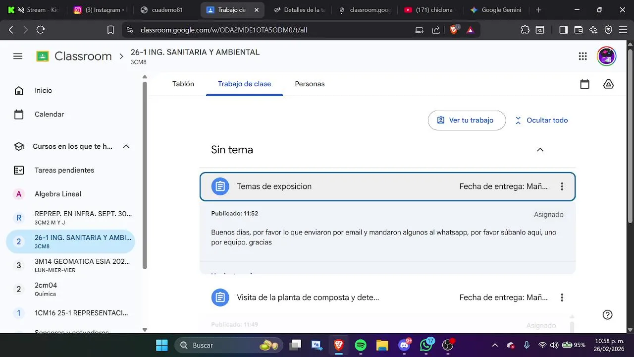Select the Trabajo de clase tab
Image resolution: width=634 pixels, height=357 pixels.
click(244, 84)
